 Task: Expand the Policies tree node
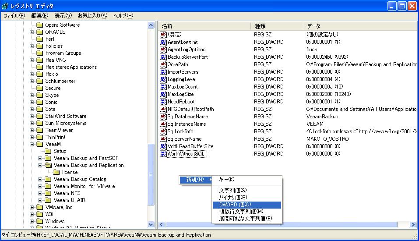click(32, 46)
